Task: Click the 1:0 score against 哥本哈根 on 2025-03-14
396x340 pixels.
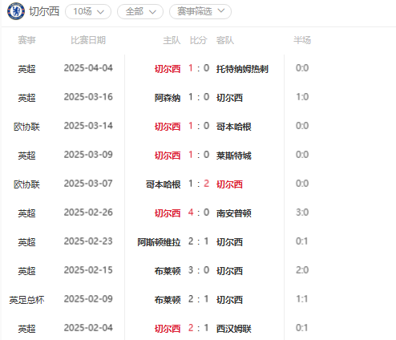Action: [x=199, y=126]
